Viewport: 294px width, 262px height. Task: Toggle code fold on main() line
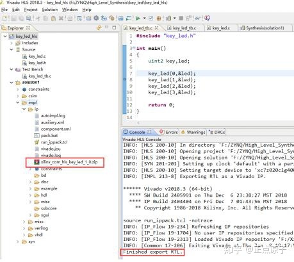[x=134, y=48]
